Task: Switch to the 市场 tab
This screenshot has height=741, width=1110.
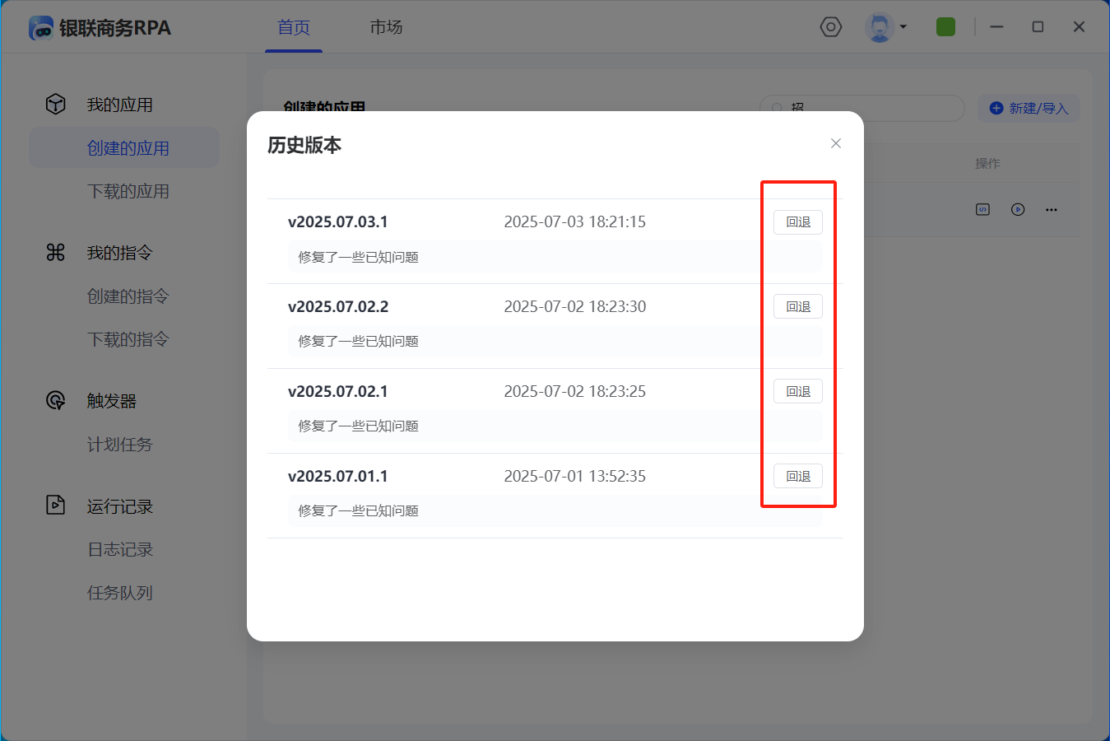Action: 386,27
